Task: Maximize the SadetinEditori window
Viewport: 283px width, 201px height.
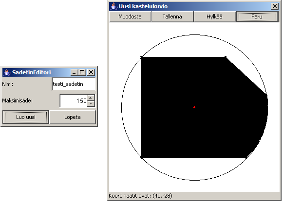Action: pyautogui.click(x=82, y=72)
